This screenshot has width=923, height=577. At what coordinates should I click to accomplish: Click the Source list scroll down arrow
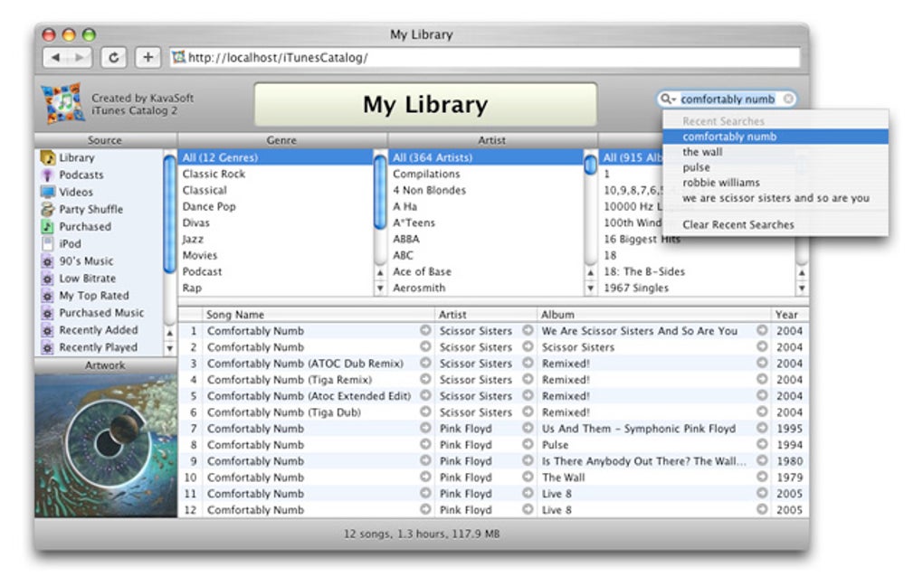click(x=169, y=347)
